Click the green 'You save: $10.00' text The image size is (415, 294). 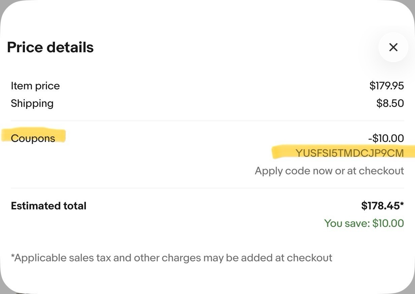tap(364, 223)
